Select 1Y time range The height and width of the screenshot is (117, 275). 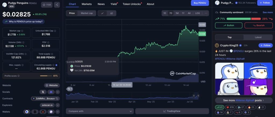point(183,13)
